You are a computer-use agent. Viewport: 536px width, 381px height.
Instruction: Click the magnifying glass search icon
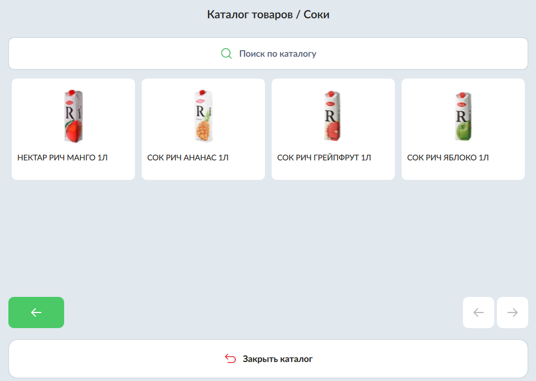coord(226,53)
